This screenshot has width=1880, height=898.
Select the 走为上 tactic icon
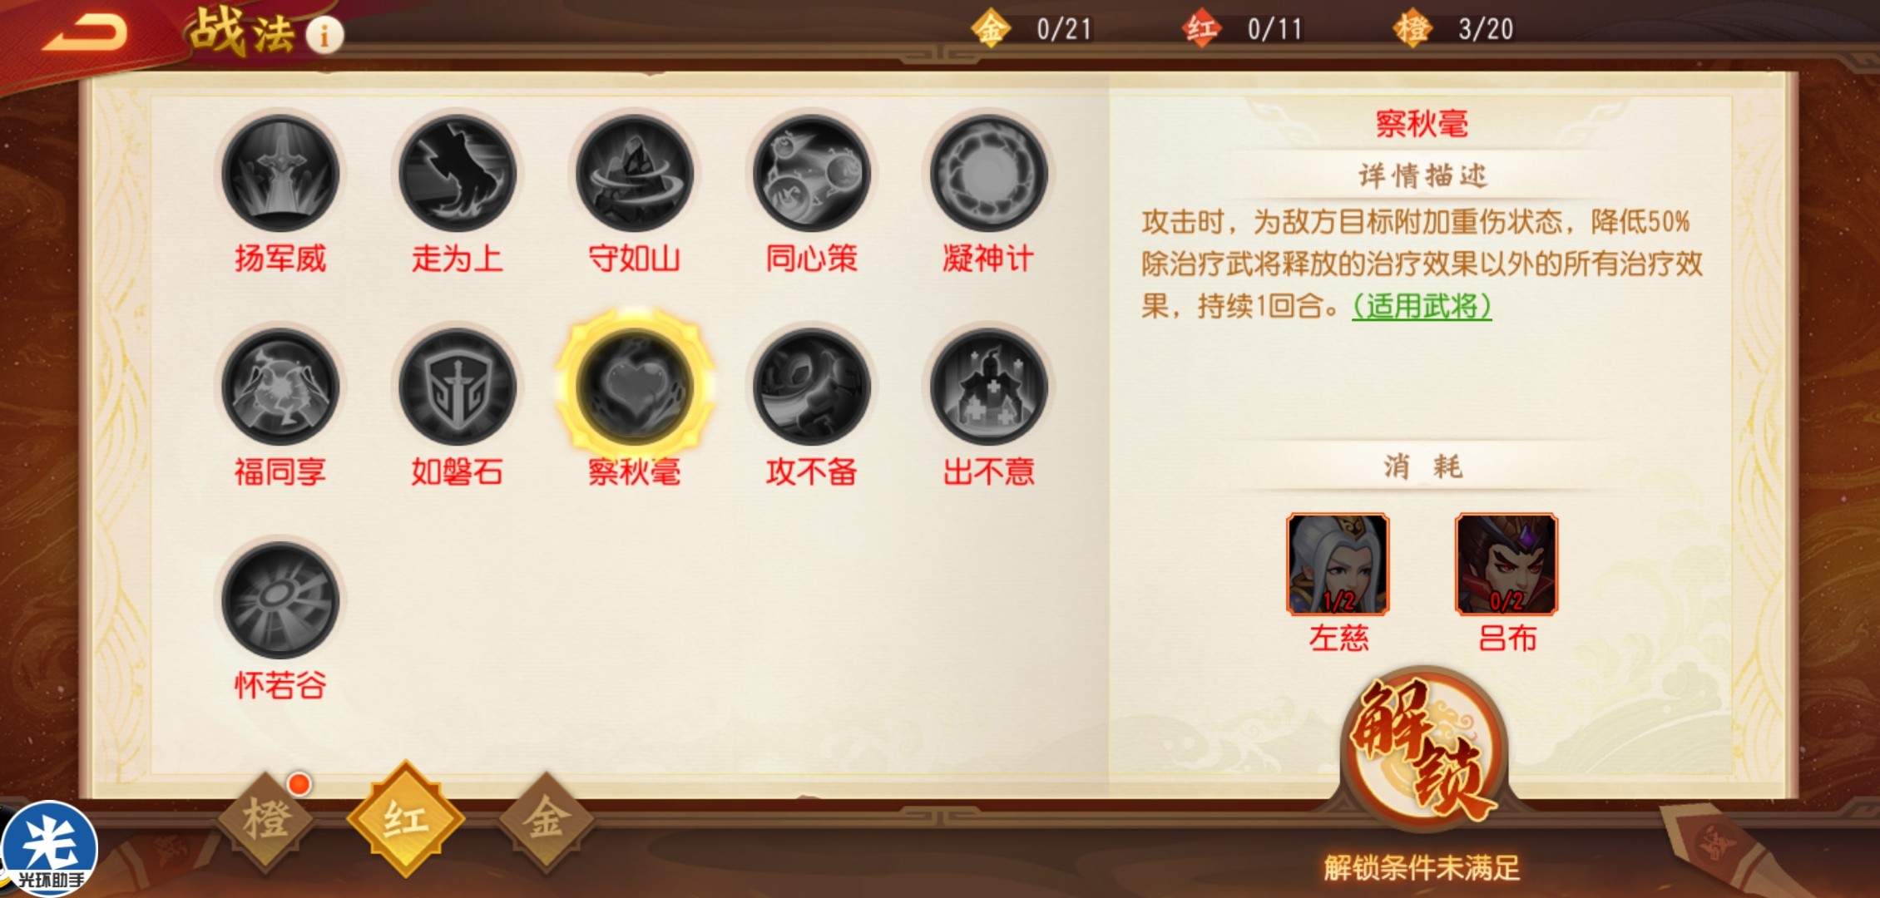(458, 173)
